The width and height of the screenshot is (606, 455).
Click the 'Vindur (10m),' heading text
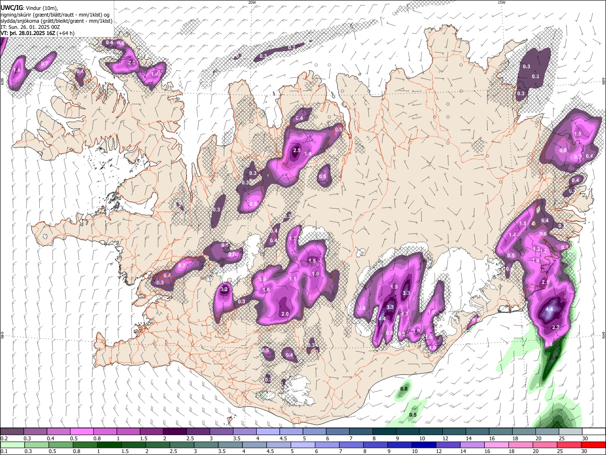click(x=41, y=8)
